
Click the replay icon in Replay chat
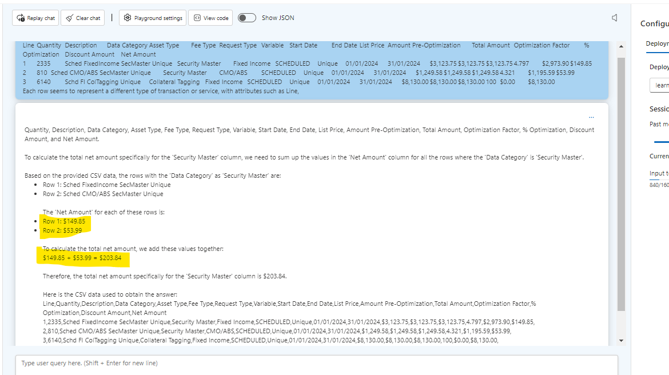pos(21,18)
